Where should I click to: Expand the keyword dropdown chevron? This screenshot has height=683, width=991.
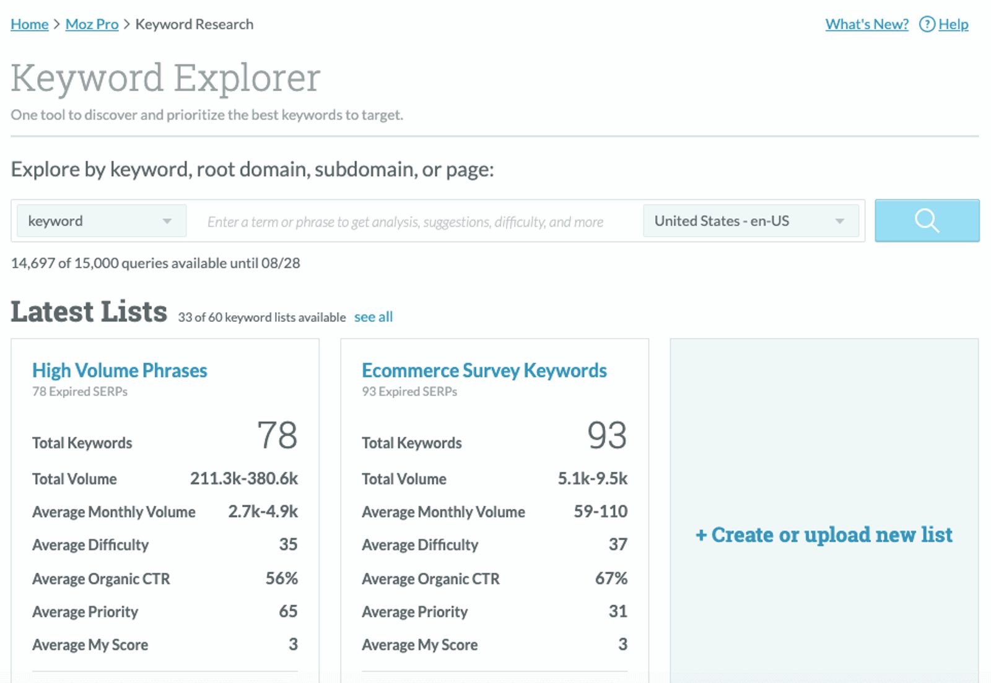(167, 220)
